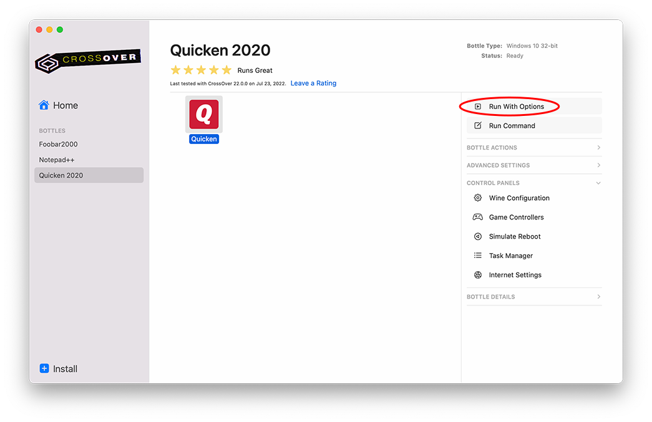Select the Notepad++ bottle in sidebar
The image size is (652, 422).
(x=57, y=160)
